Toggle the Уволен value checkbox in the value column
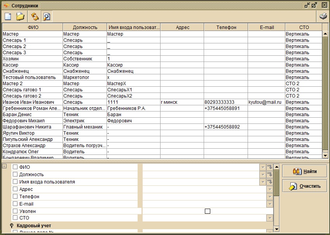The width and height of the screenshot is (330, 235). coord(208,211)
